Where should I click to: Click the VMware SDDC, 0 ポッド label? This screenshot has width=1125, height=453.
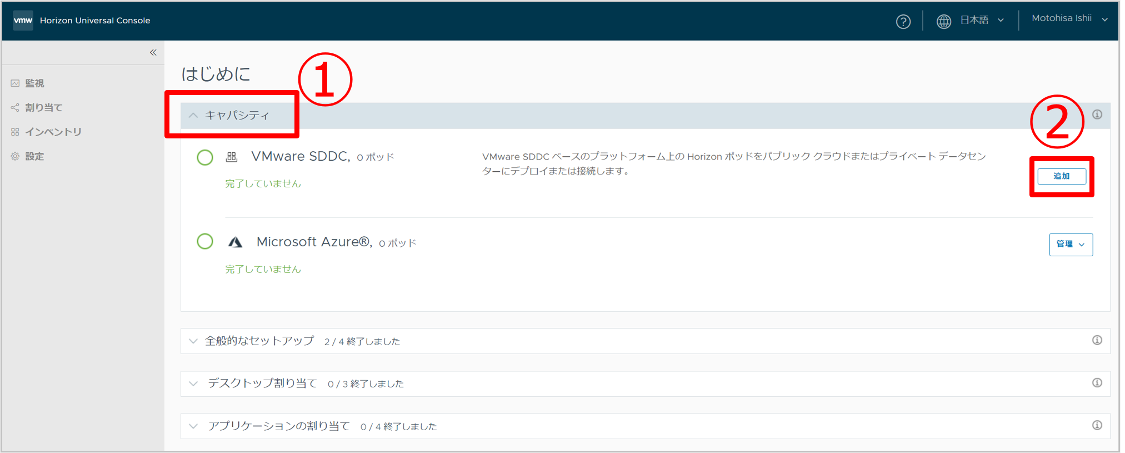(x=323, y=157)
